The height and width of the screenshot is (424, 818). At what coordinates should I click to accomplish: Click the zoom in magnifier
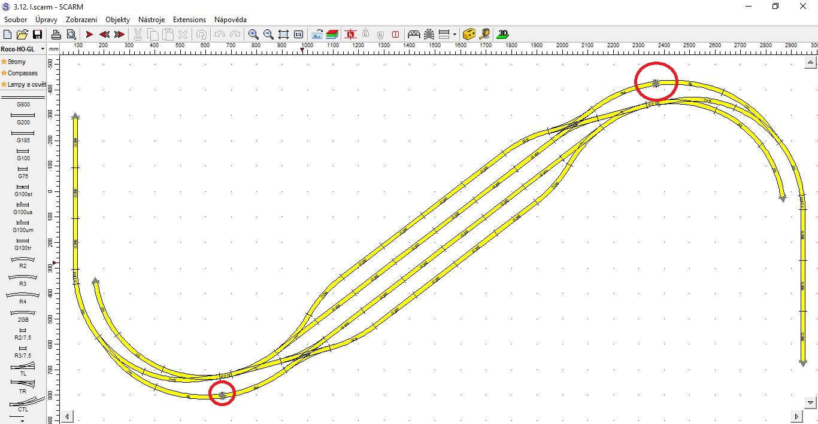[253, 35]
